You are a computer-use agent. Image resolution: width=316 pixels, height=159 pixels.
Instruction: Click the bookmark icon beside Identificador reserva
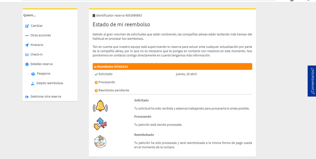(94, 16)
